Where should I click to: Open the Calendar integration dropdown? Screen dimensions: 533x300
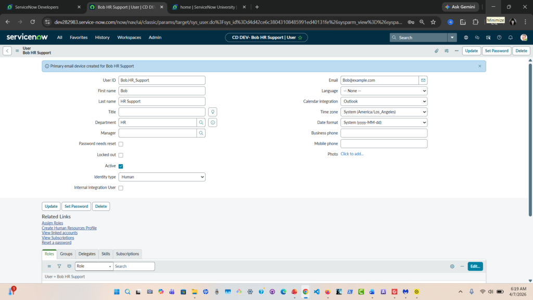click(384, 102)
